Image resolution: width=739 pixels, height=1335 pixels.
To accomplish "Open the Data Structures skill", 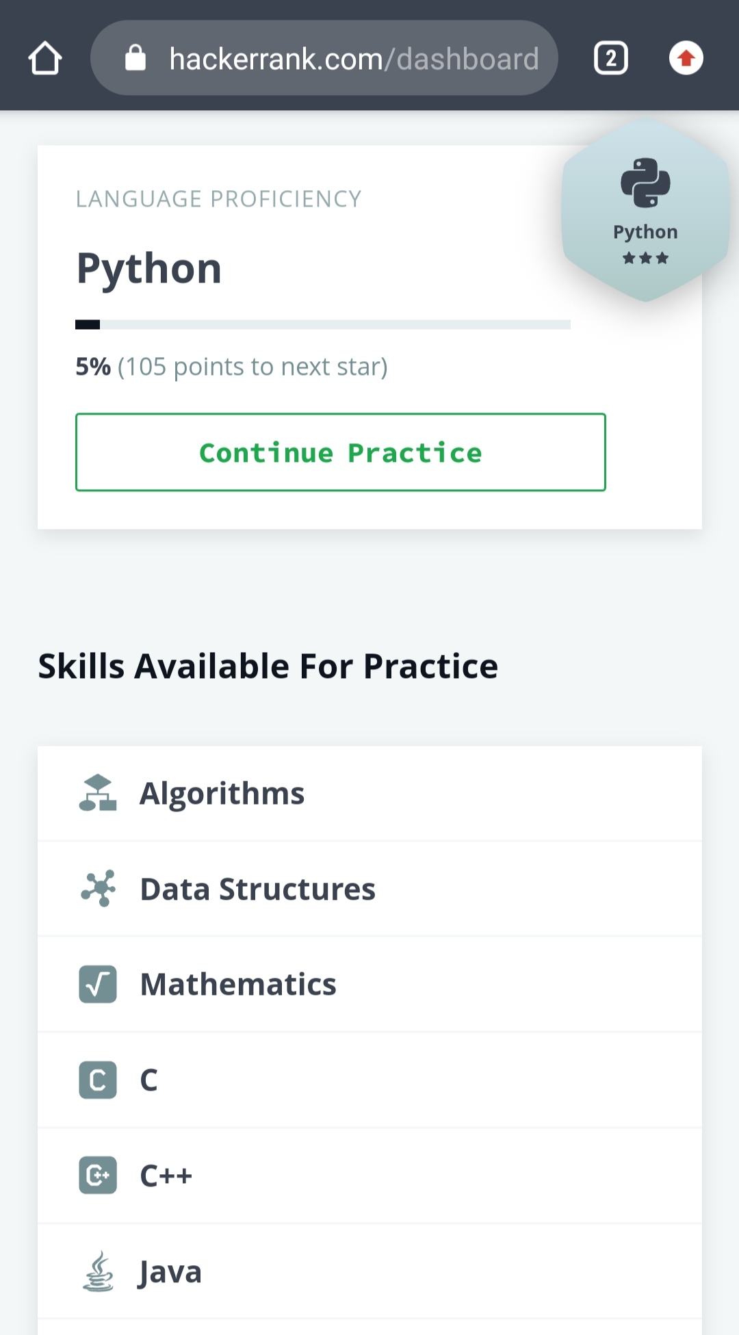I will [257, 889].
